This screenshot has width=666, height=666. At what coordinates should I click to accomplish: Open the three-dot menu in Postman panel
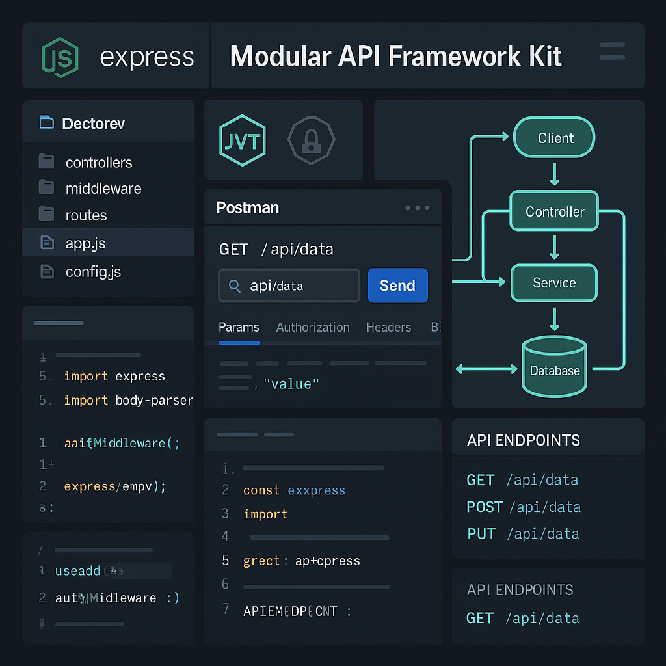pos(417,207)
